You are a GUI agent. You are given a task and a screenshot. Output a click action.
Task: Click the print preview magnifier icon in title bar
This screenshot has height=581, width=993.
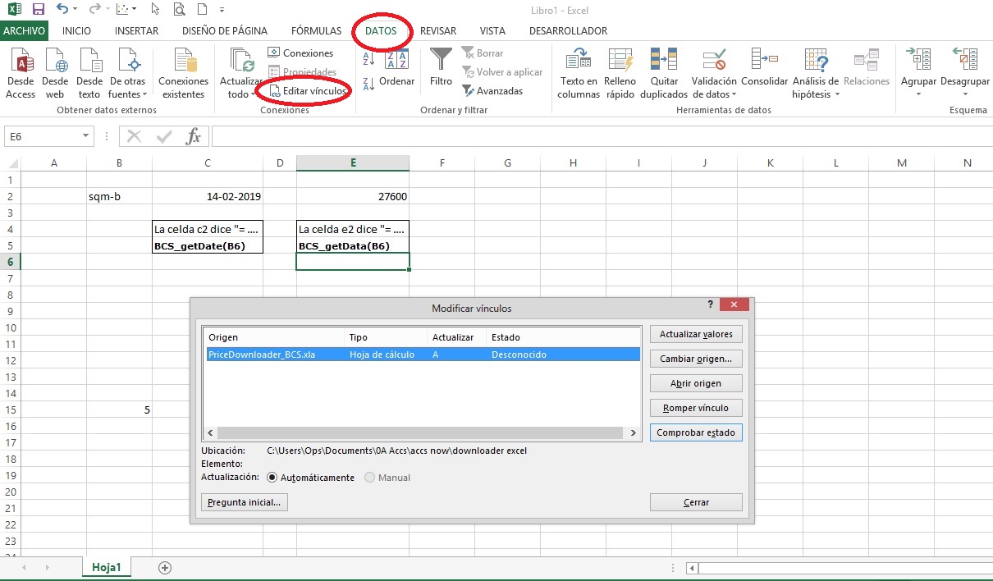coord(180,10)
